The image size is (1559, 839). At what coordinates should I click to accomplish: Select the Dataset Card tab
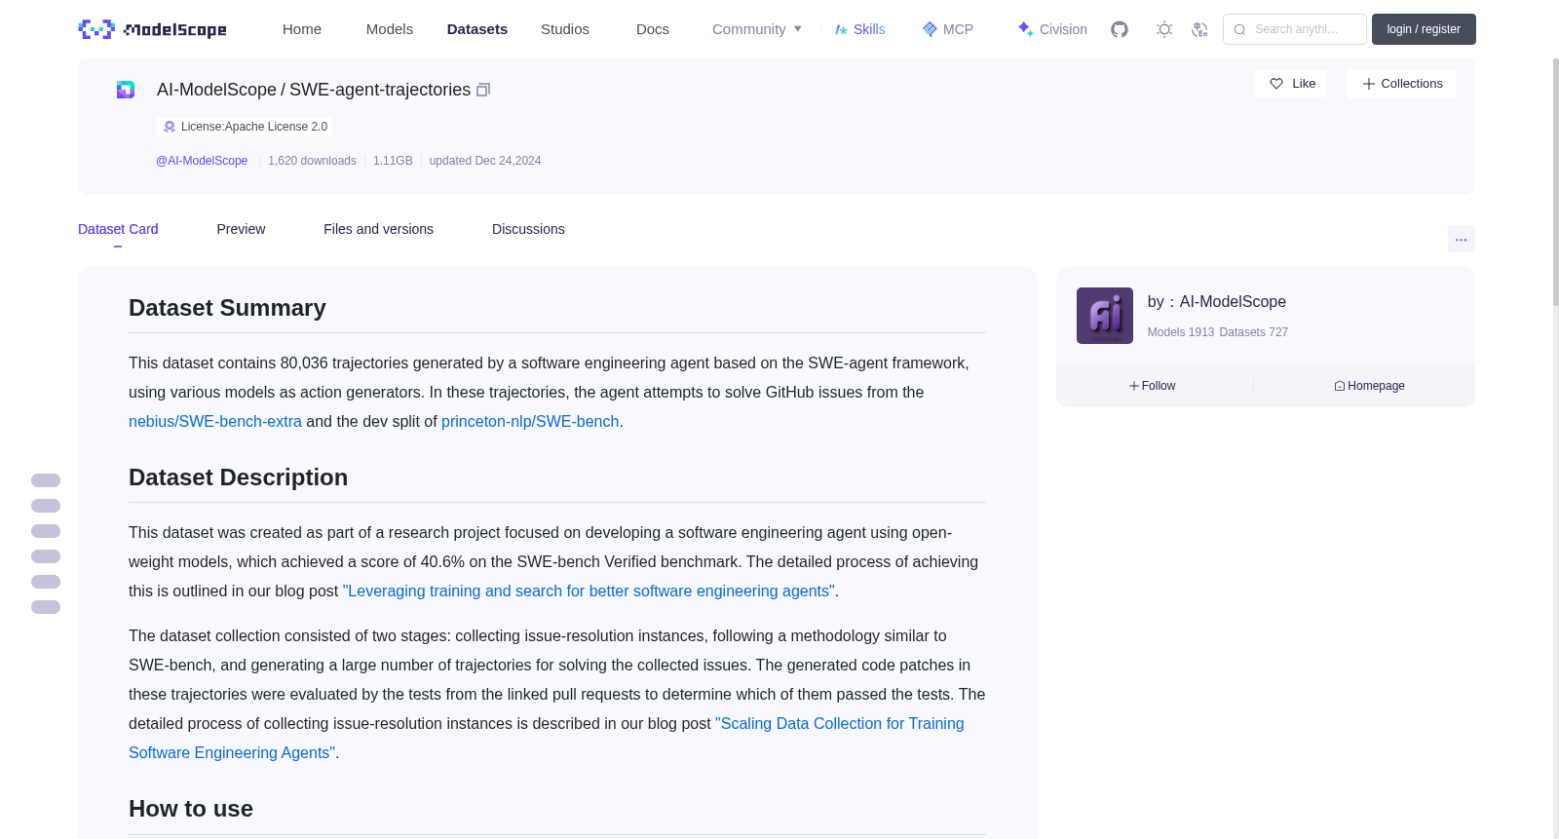118,229
